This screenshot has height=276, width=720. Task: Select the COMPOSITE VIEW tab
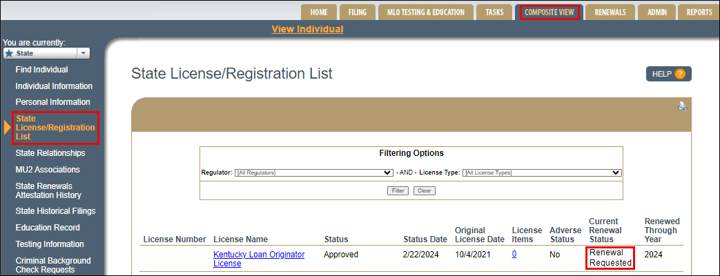tap(549, 12)
